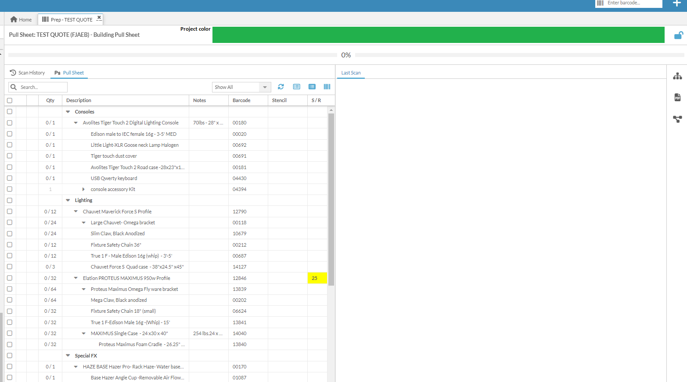Click the plus icon in top bar
This screenshot has height=382, width=687.
coord(676,4)
